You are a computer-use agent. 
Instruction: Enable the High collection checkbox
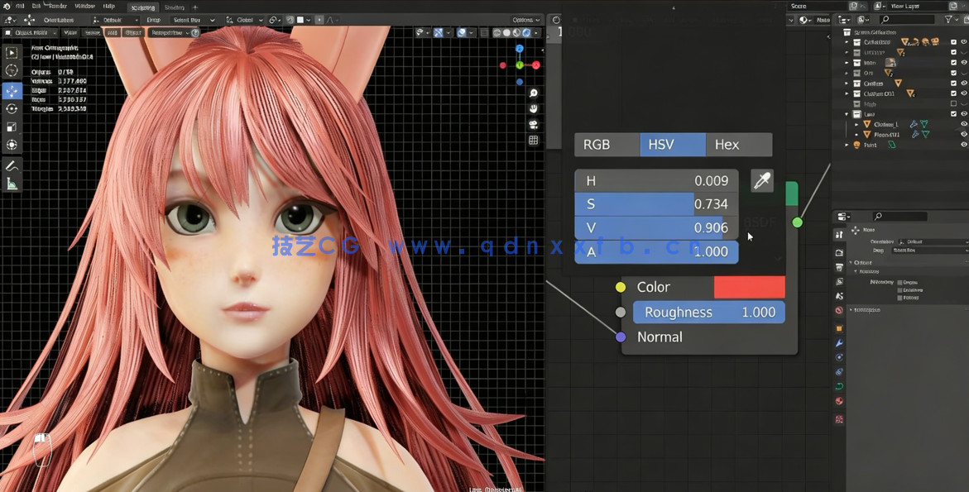[953, 103]
